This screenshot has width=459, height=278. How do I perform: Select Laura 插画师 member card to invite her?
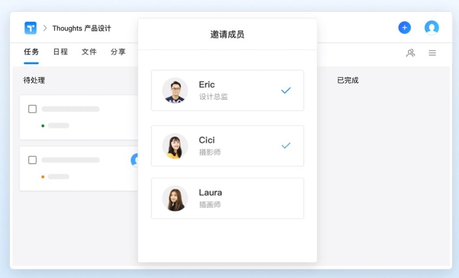228,198
